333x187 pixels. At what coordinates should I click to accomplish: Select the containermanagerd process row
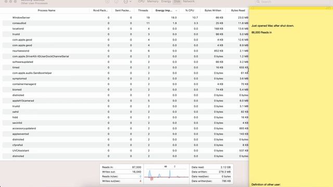tap(125, 84)
